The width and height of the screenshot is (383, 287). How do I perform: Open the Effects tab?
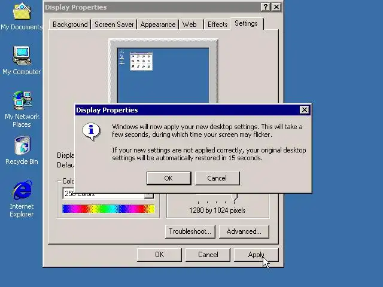[217, 25]
